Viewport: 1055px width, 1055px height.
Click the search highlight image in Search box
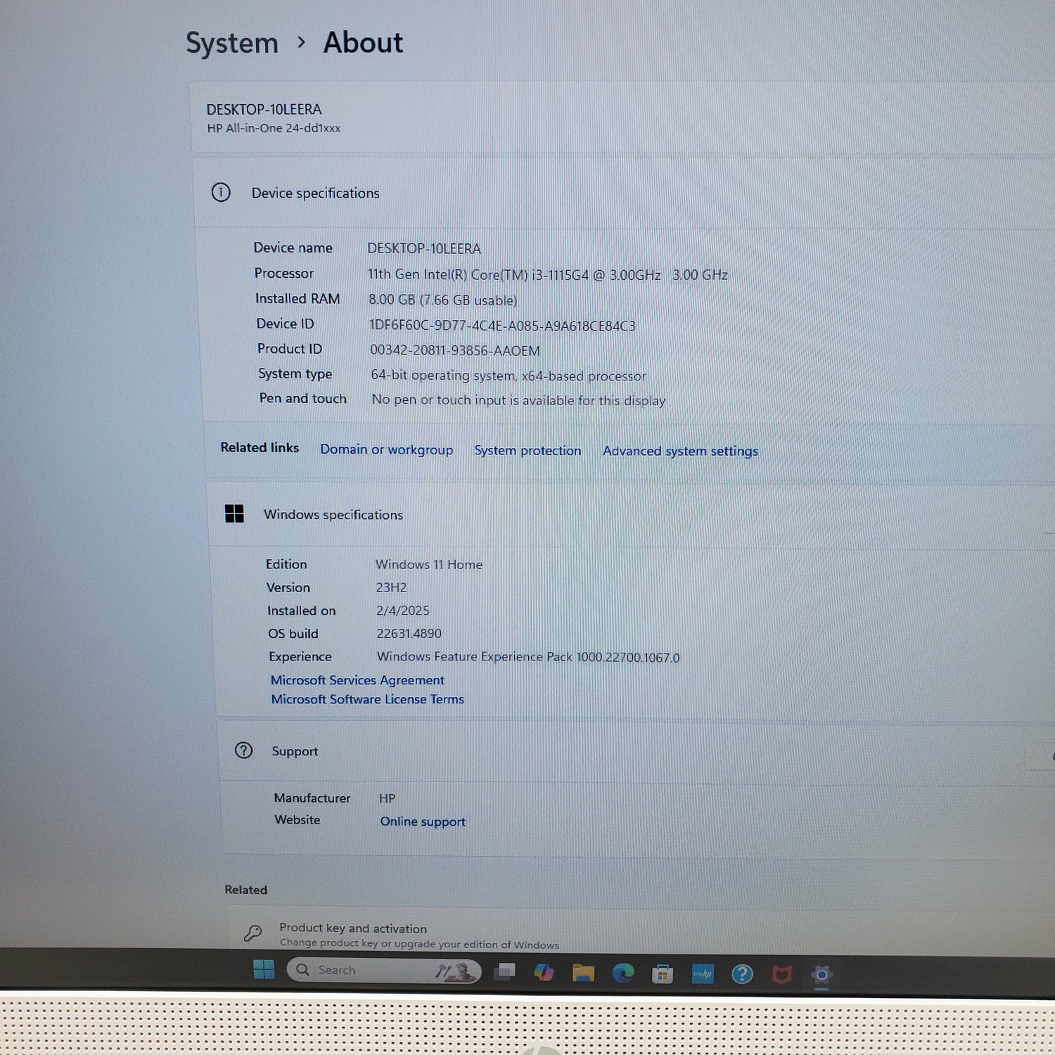click(455, 972)
